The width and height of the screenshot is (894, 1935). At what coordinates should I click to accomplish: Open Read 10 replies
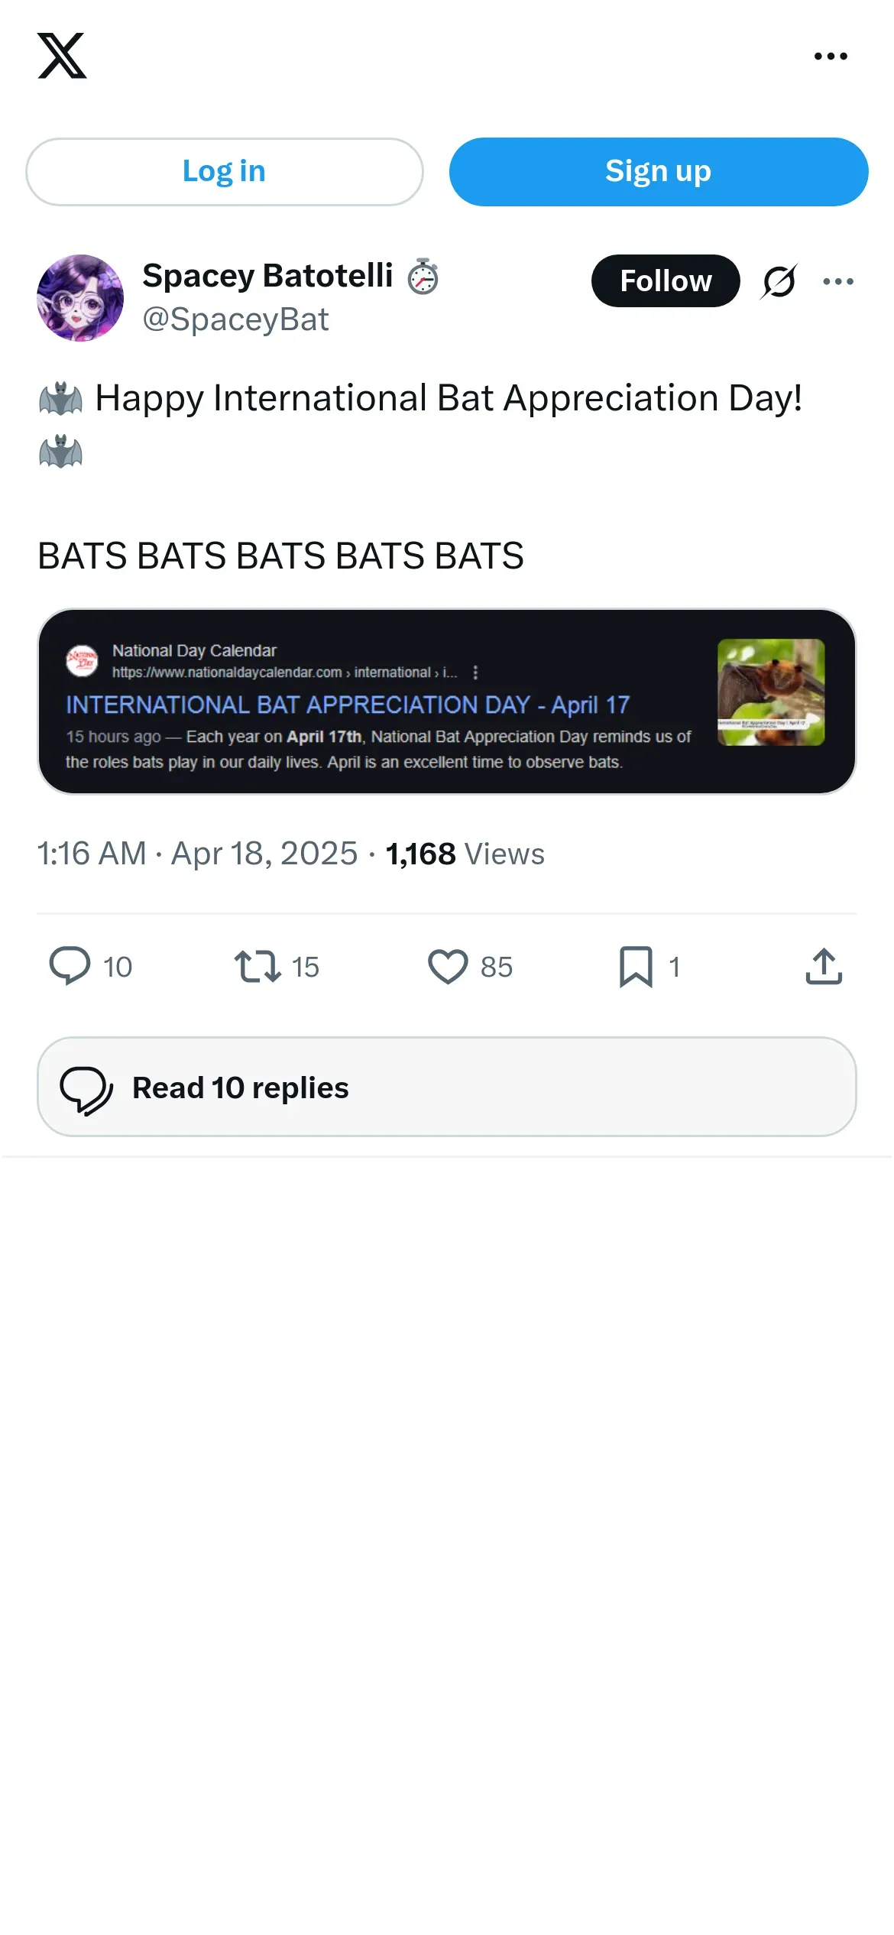click(446, 1087)
